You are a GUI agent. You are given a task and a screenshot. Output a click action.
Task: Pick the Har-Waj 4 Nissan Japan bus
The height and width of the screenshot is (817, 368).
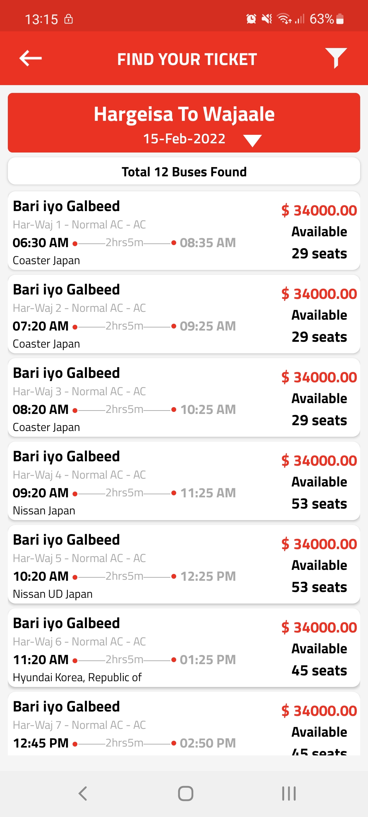point(184,481)
